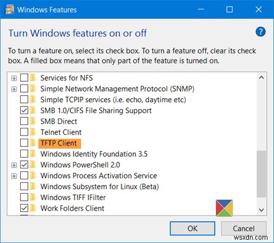The width and height of the screenshot is (274, 243).
Task: Uncheck the Work Folders Client checkbox
Action: click(24, 208)
